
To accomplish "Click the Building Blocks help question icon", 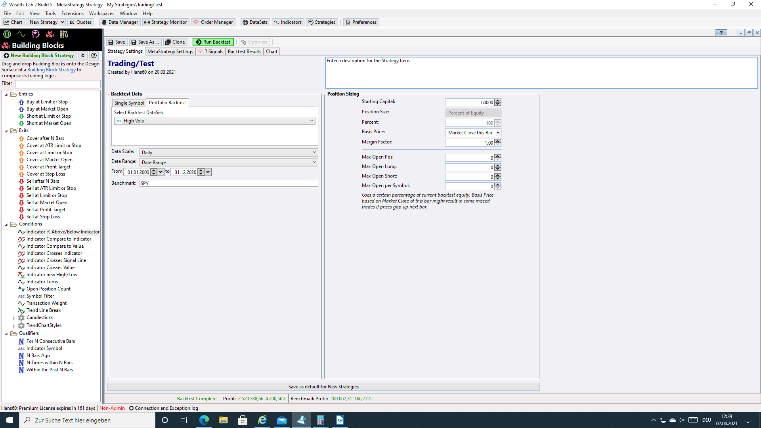I will [94, 55].
